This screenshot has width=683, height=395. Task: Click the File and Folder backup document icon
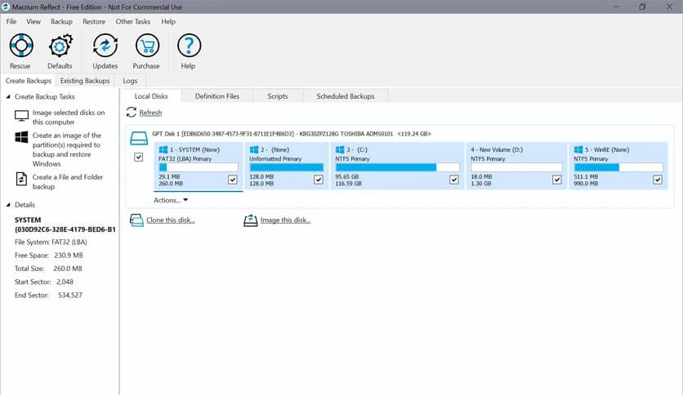[x=21, y=179]
